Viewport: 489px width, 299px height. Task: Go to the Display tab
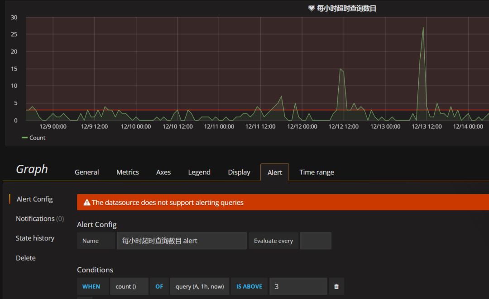[x=239, y=172]
